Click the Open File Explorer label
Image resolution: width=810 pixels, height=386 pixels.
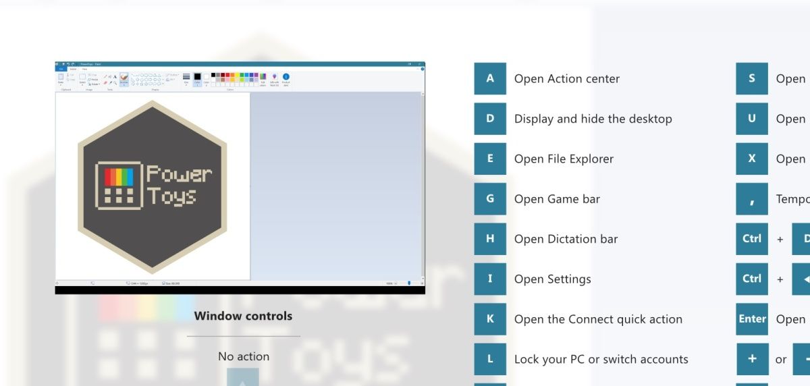tap(564, 159)
